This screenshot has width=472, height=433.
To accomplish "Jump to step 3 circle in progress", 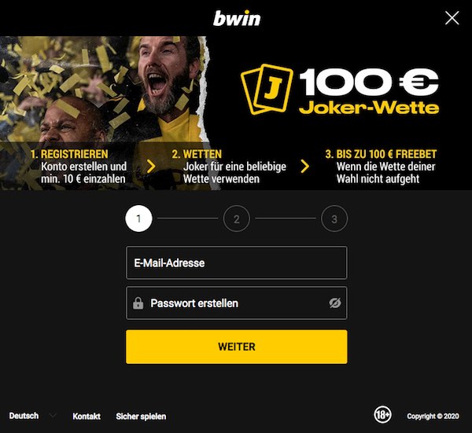I will click(334, 218).
